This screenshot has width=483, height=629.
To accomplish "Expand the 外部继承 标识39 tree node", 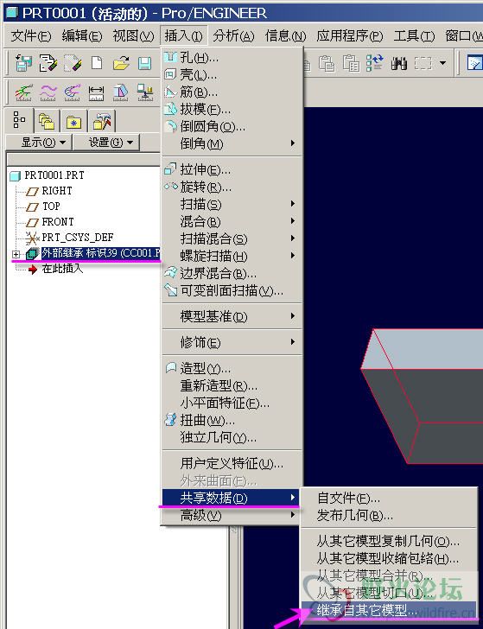I will pos(16,254).
